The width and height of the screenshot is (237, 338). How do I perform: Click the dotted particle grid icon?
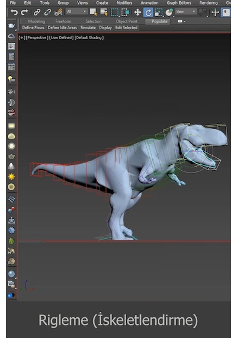[11, 199]
